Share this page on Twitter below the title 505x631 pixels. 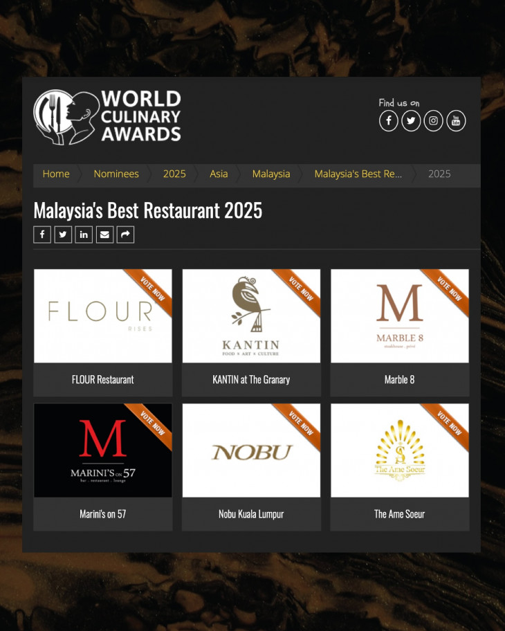63,235
